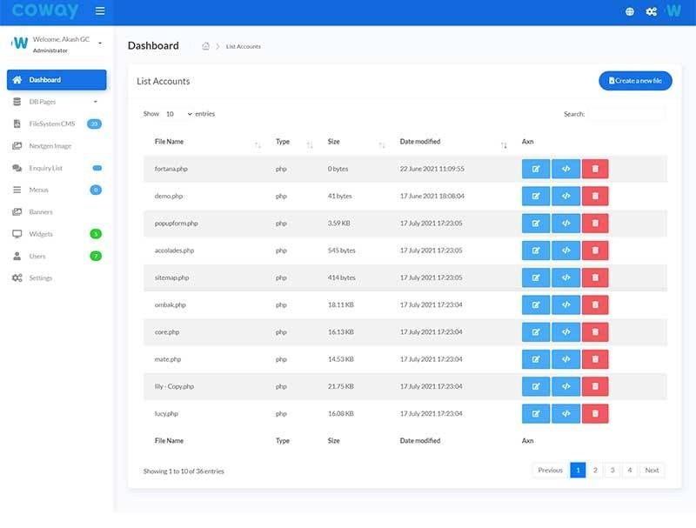Select Banners from the sidebar

pos(41,212)
